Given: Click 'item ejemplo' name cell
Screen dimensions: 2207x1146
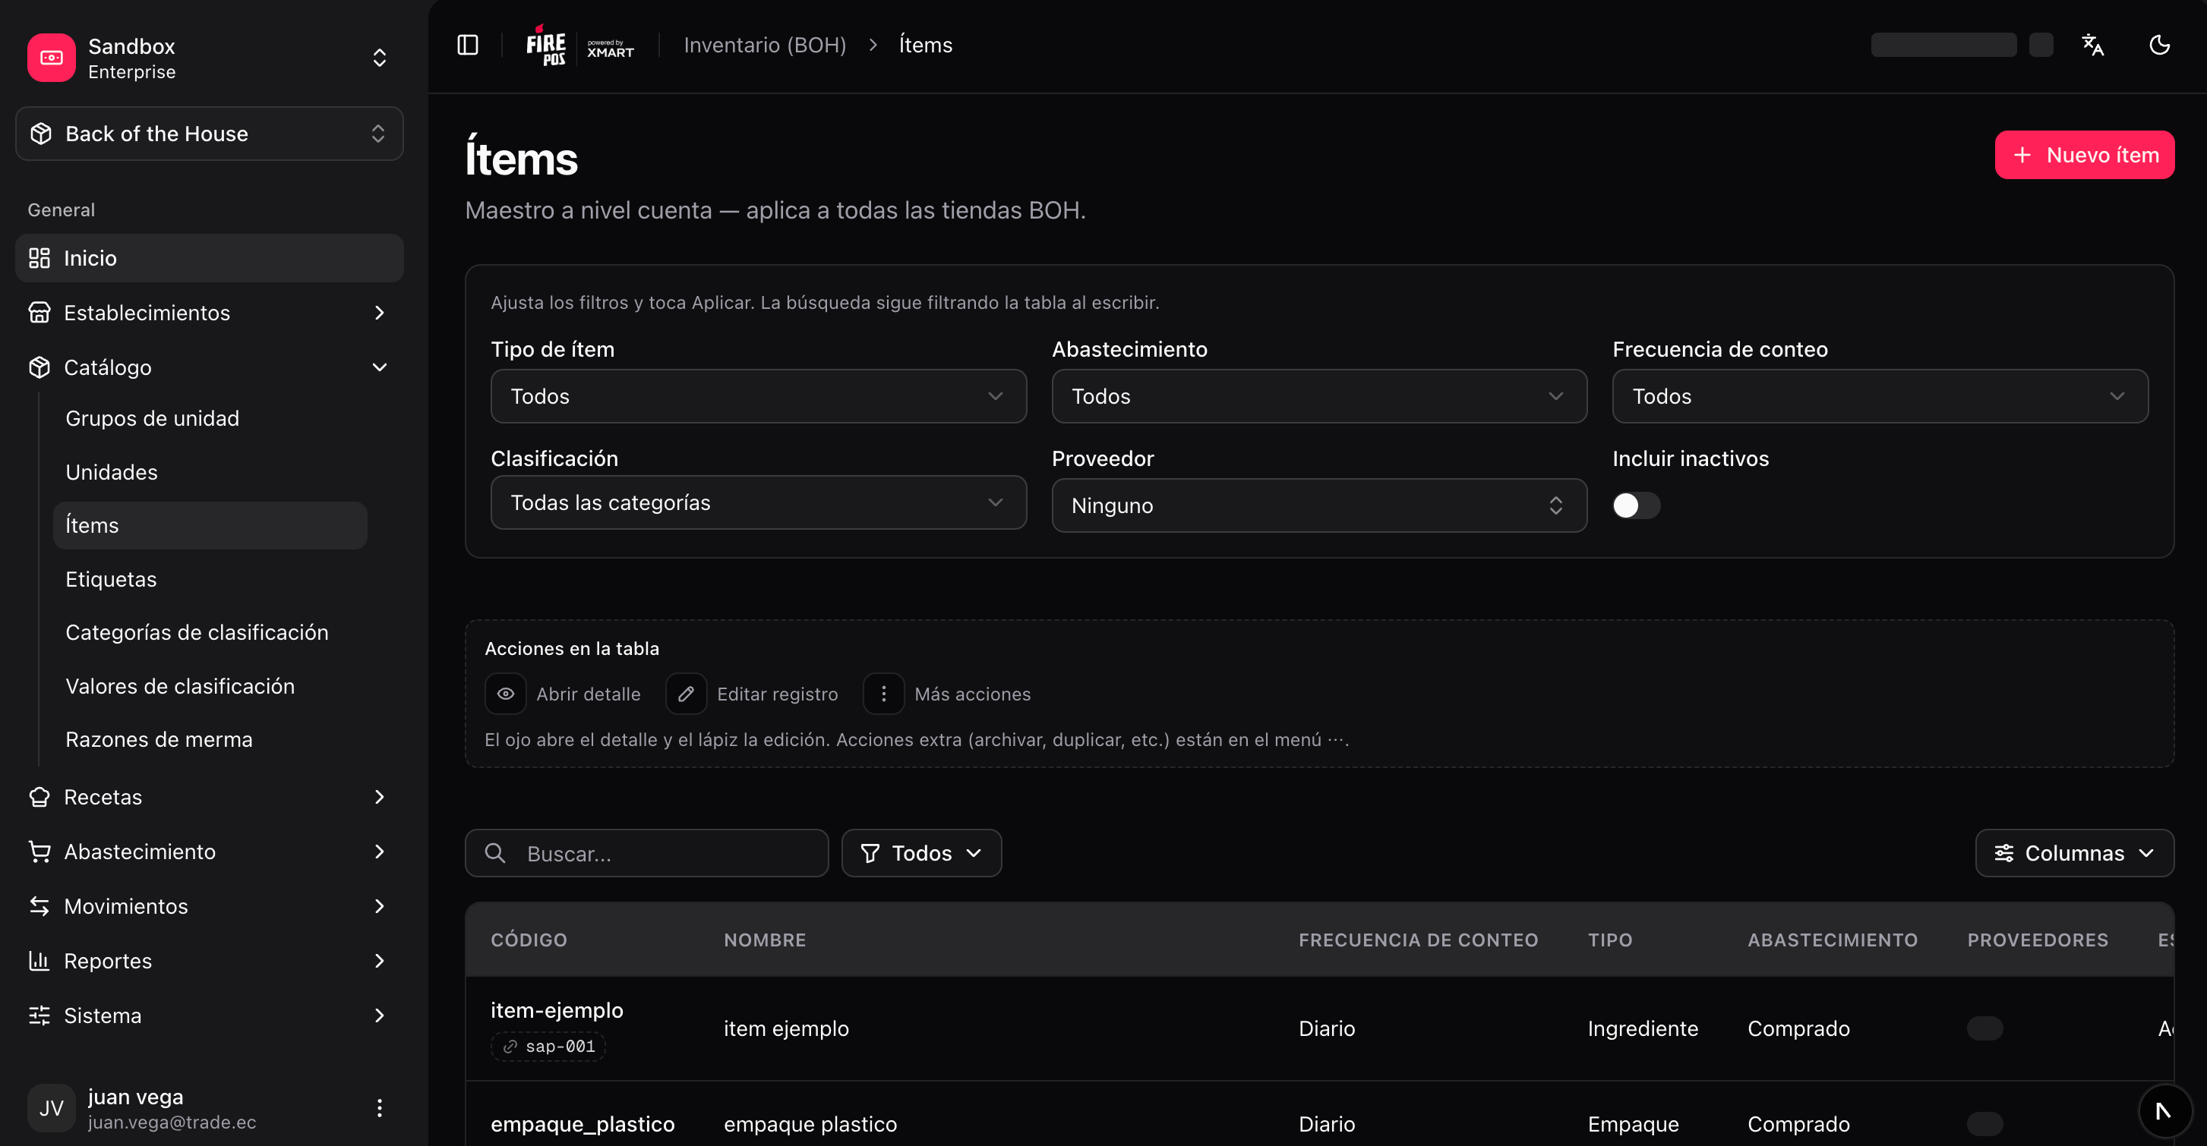Looking at the screenshot, I should pyautogui.click(x=785, y=1028).
